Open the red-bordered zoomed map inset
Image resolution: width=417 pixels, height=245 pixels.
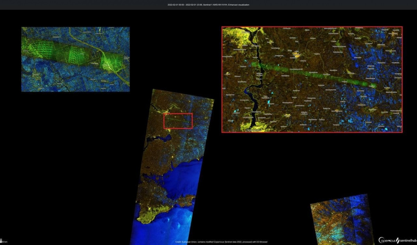click(x=312, y=79)
